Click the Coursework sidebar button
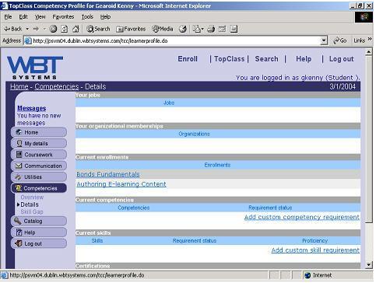The height and width of the screenshot is (283, 376). (x=39, y=155)
